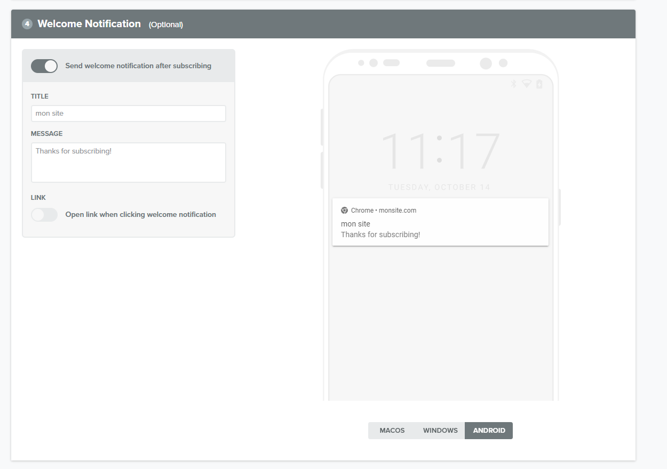Select the ANDROID preview tab

(x=489, y=431)
